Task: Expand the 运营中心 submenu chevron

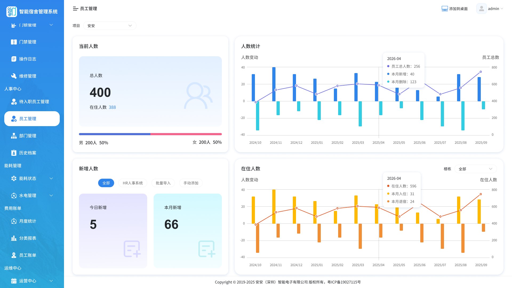Action: click(51, 281)
